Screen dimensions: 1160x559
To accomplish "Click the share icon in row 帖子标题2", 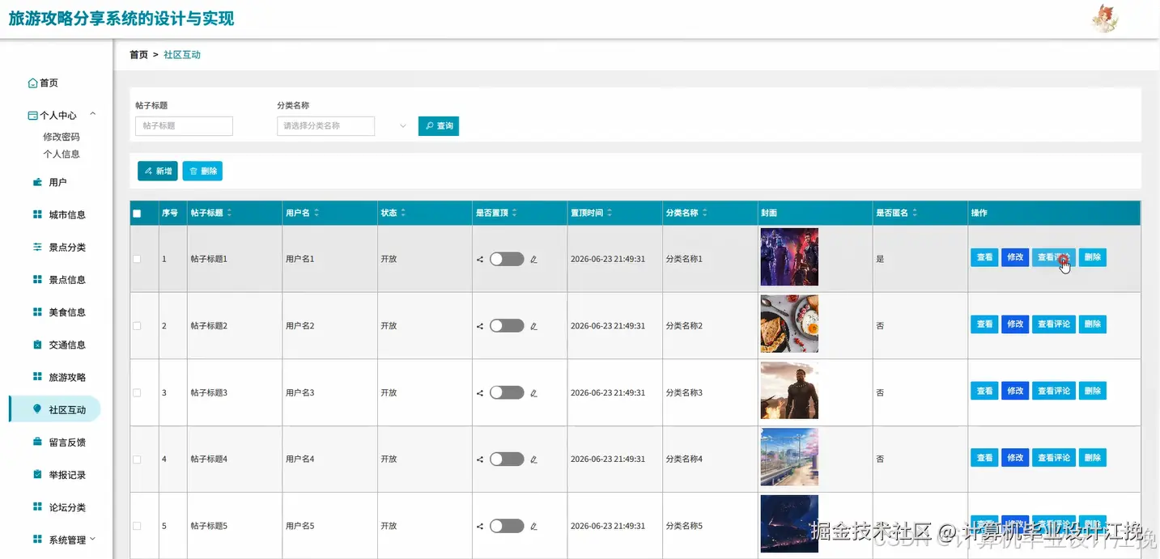I will tap(480, 326).
